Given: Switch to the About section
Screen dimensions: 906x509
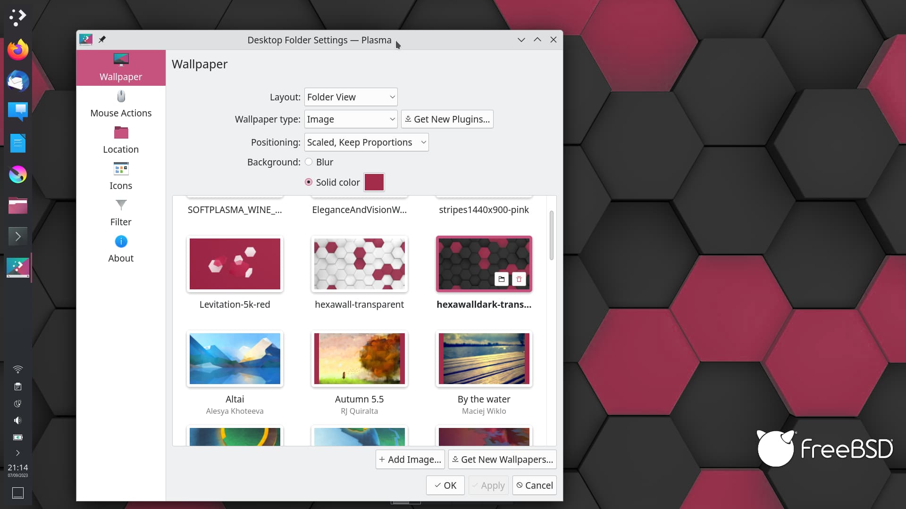Looking at the screenshot, I should pos(121,249).
